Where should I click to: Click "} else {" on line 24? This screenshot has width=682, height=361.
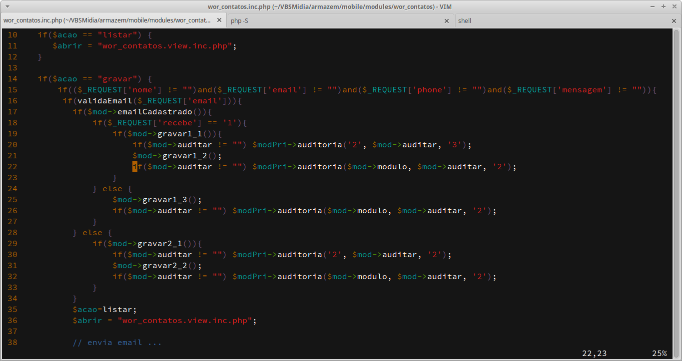pyautogui.click(x=112, y=189)
